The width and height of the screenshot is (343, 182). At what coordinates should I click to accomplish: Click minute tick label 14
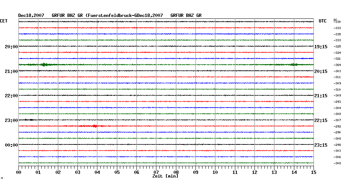pos(294,172)
